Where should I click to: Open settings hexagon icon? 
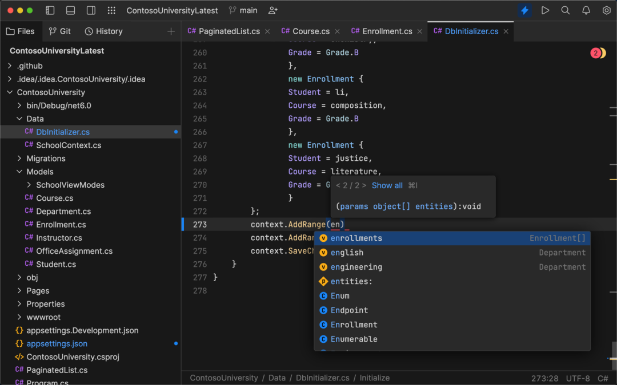click(x=606, y=11)
